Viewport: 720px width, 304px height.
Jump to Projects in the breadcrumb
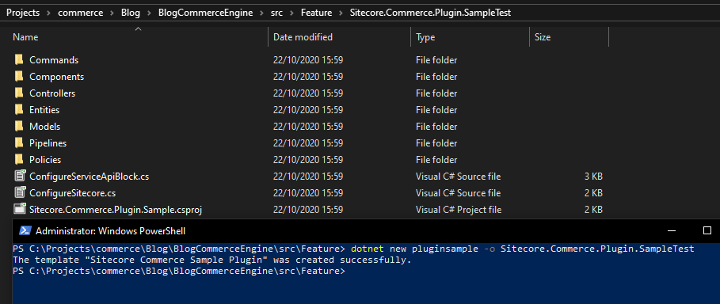click(x=23, y=13)
